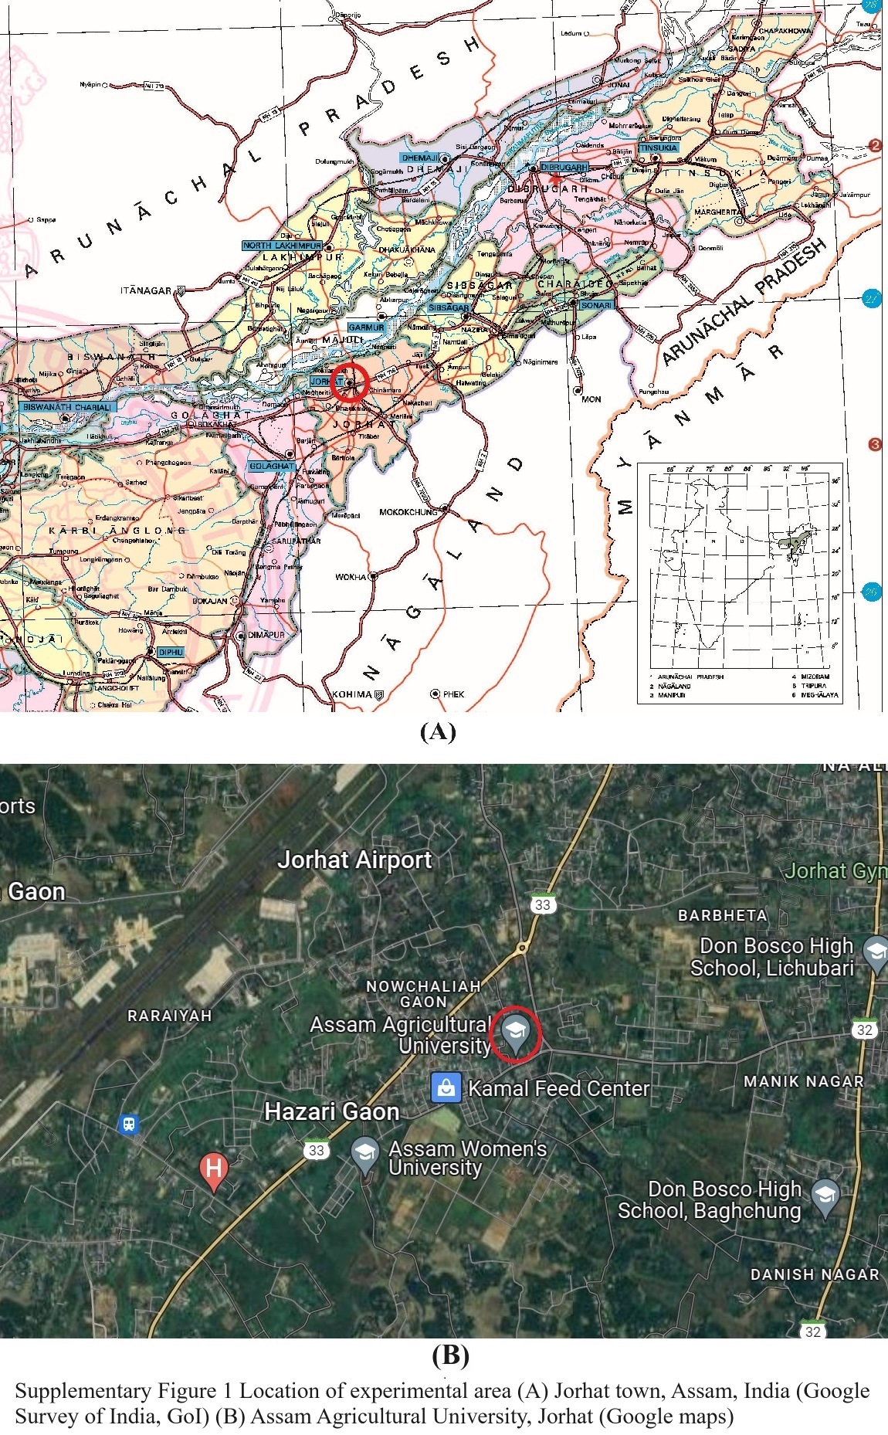This screenshot has height=1435, width=888.
Task: Click the route 32 shield below Danish Nagar
Action: point(812,1332)
